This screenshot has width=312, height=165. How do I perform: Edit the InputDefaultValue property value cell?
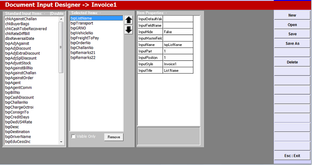(178, 19)
